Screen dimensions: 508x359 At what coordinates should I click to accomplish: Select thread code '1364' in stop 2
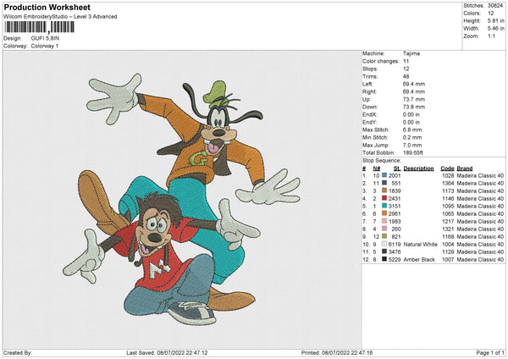pyautogui.click(x=448, y=184)
